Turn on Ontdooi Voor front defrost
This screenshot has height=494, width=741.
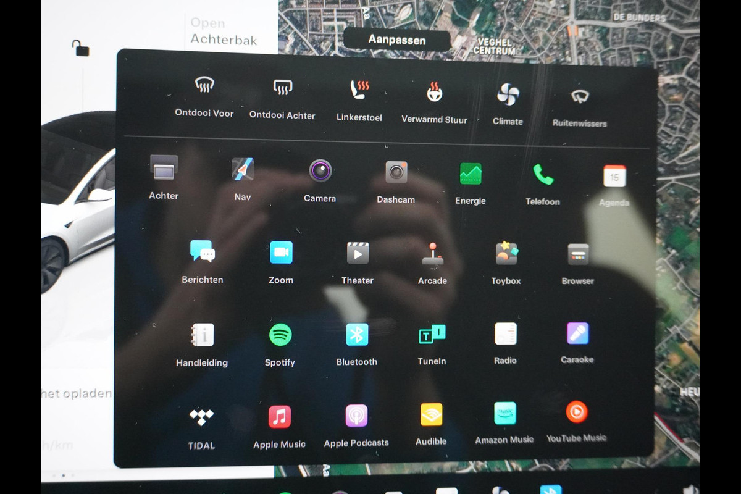tap(204, 85)
